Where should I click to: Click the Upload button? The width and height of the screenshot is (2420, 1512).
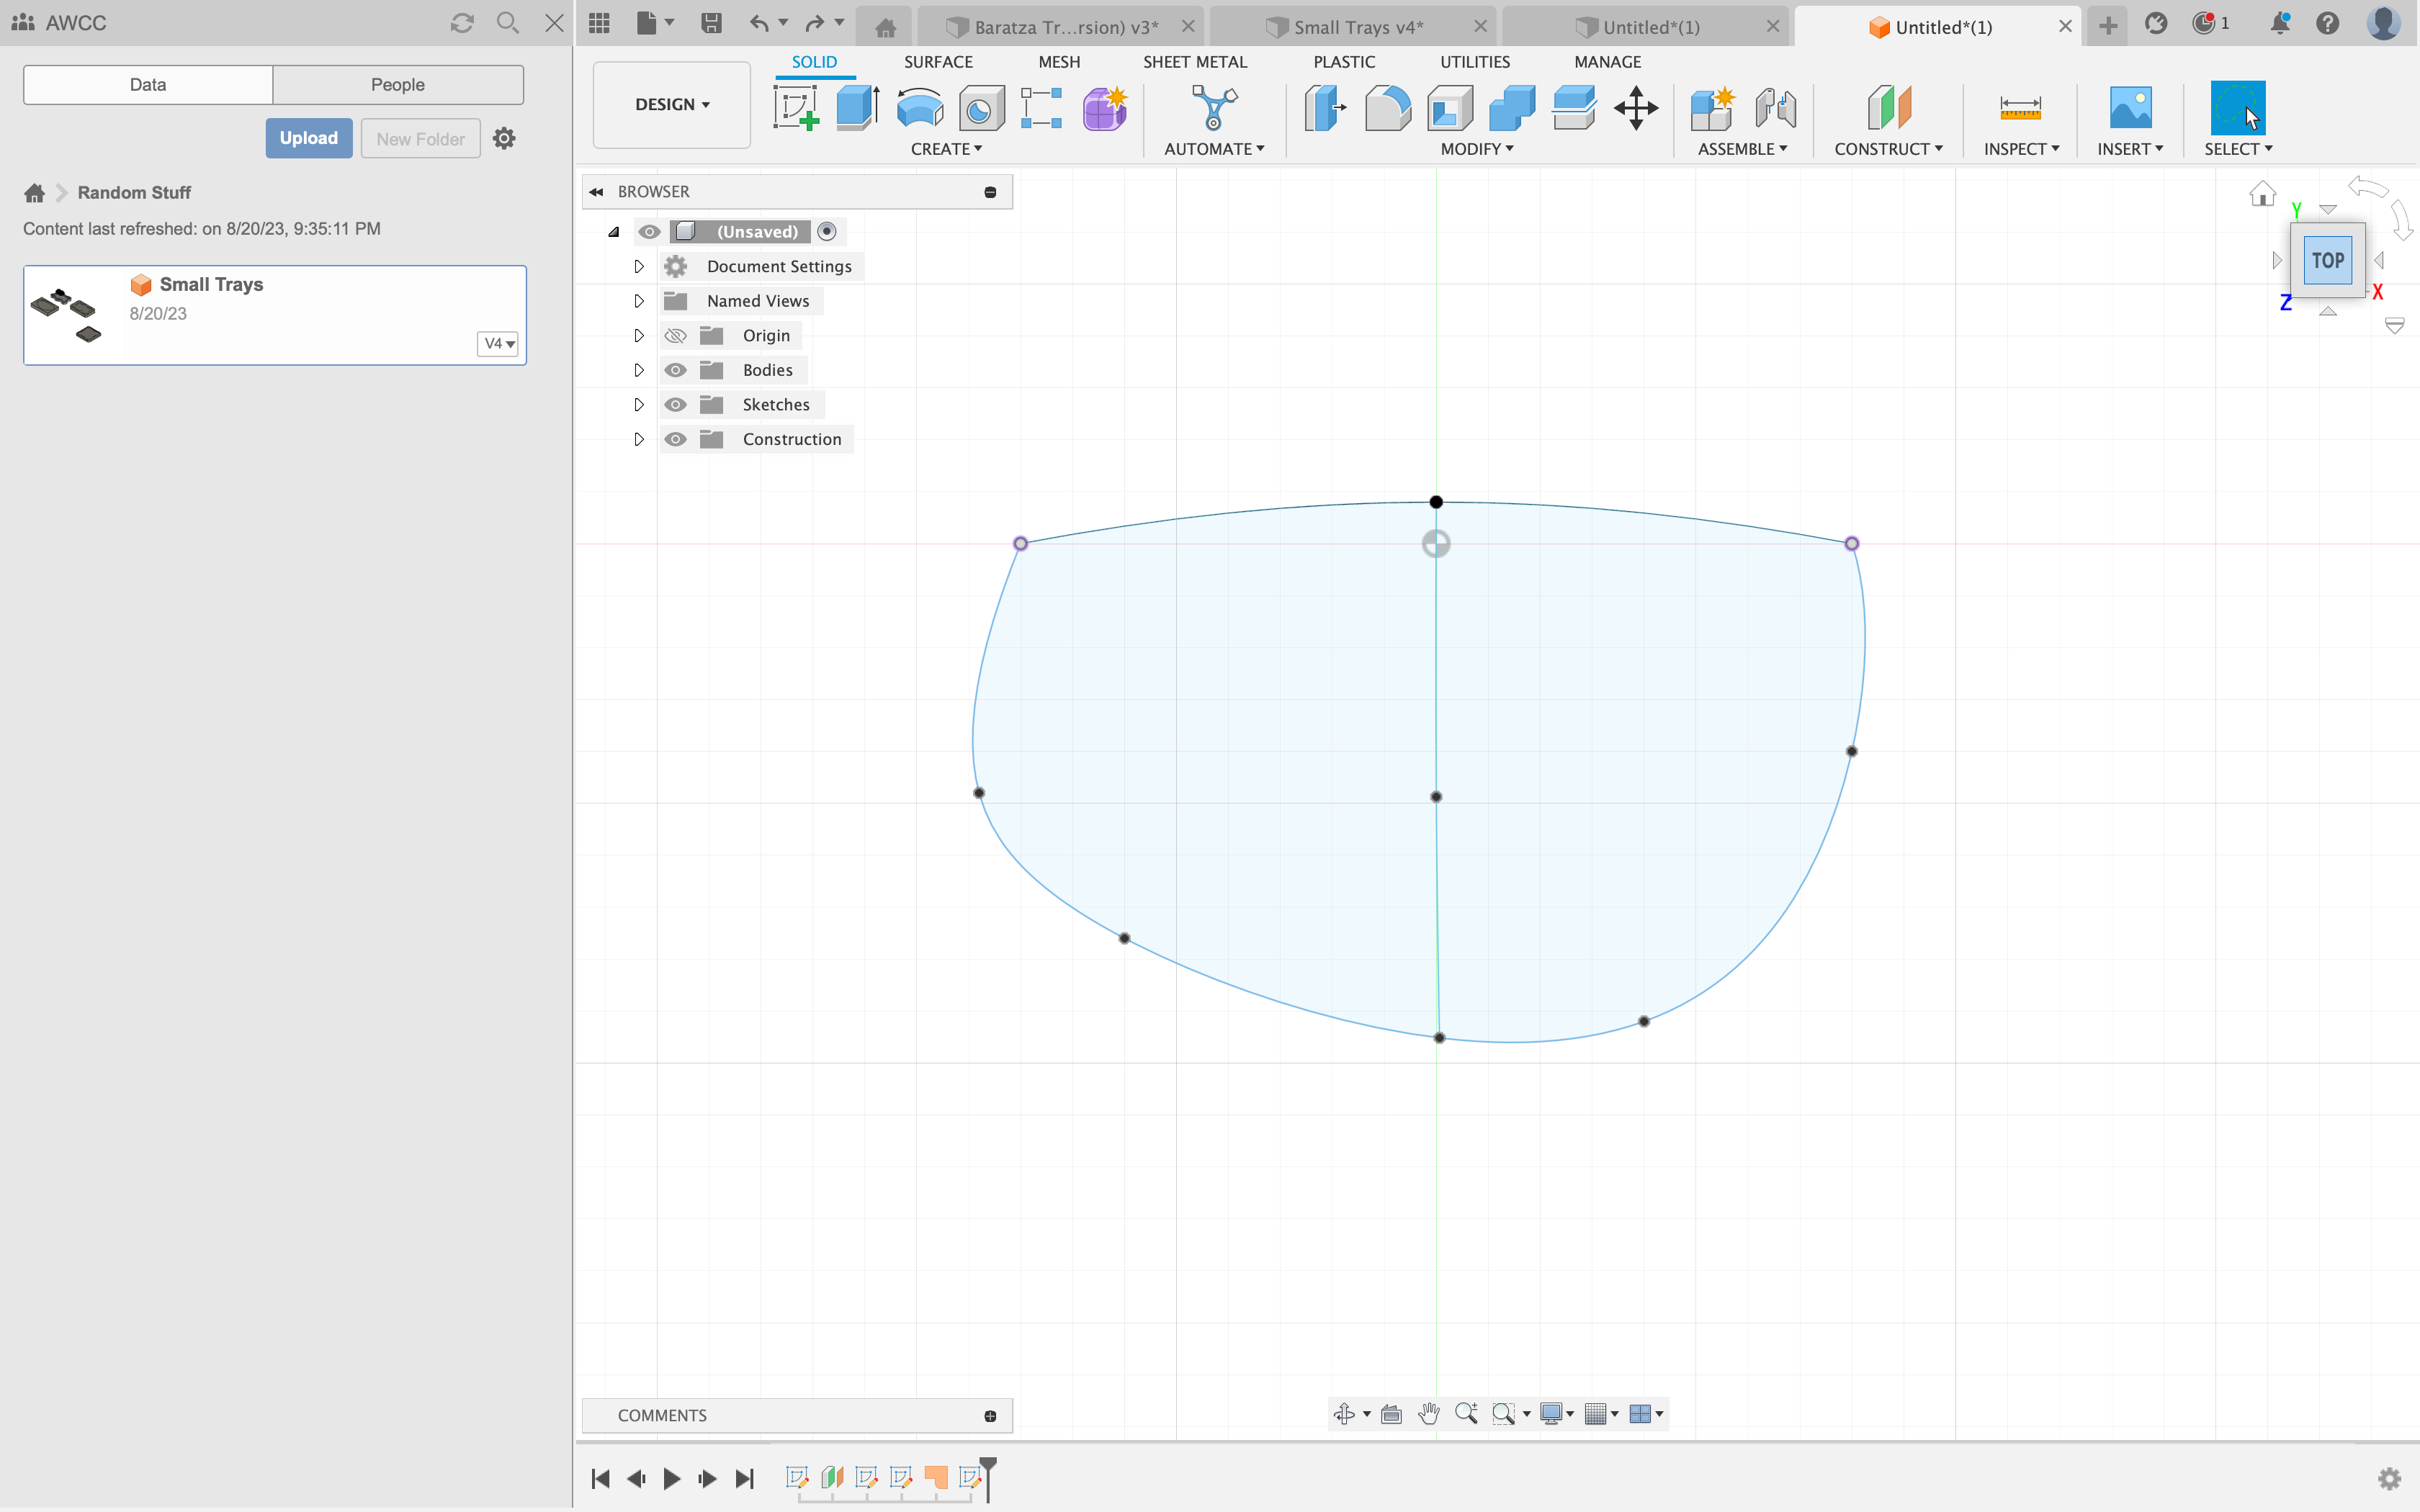[308, 138]
